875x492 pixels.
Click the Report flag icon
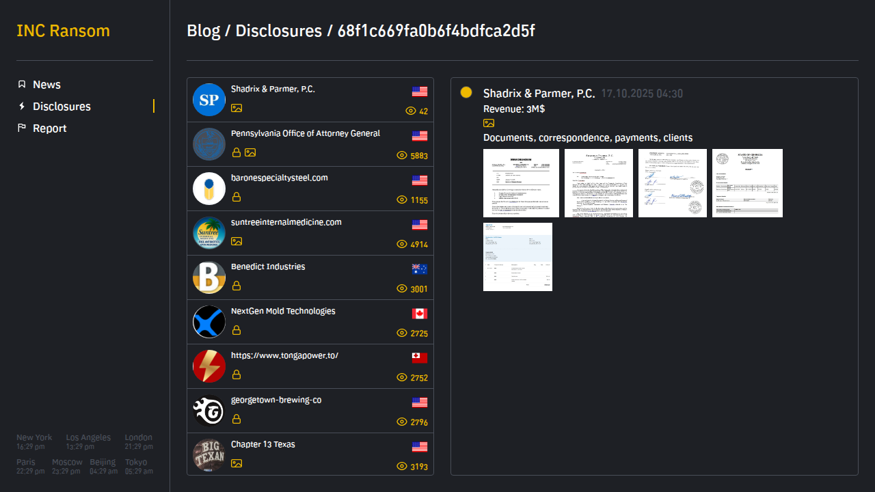(x=22, y=128)
